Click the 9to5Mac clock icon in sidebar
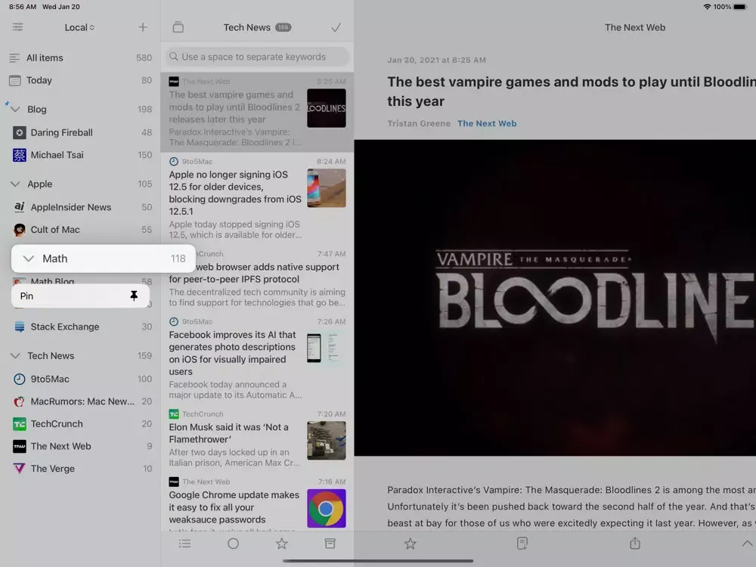 [x=20, y=379]
